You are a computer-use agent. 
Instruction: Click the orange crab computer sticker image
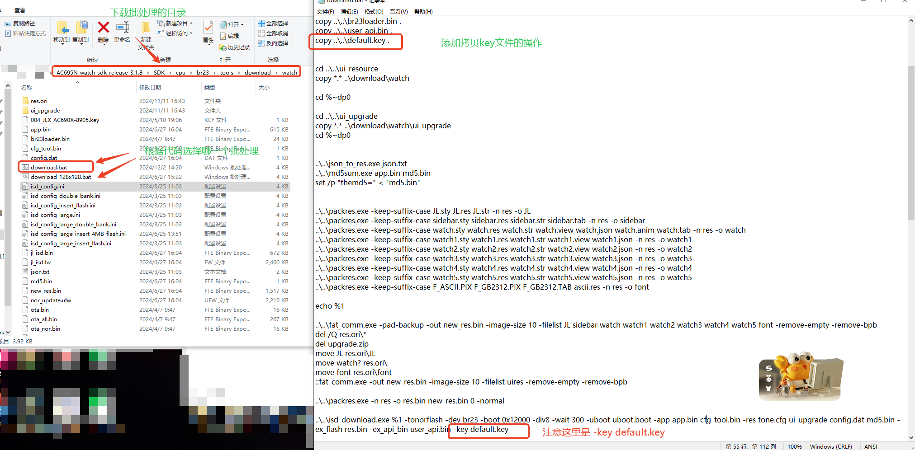800,376
